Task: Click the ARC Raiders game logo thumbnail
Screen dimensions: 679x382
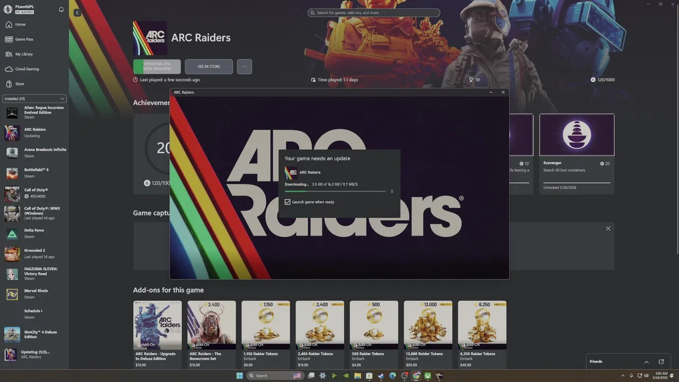Action: point(150,38)
